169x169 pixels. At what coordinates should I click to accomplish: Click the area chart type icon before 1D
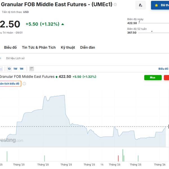click(x=1, y=69)
